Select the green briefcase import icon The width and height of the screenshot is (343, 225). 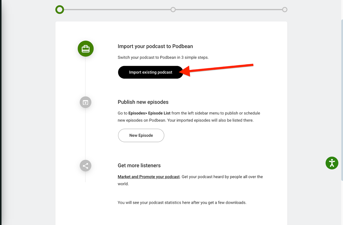pyautogui.click(x=85, y=49)
